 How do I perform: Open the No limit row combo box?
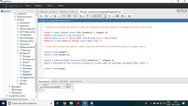coord(99,16)
